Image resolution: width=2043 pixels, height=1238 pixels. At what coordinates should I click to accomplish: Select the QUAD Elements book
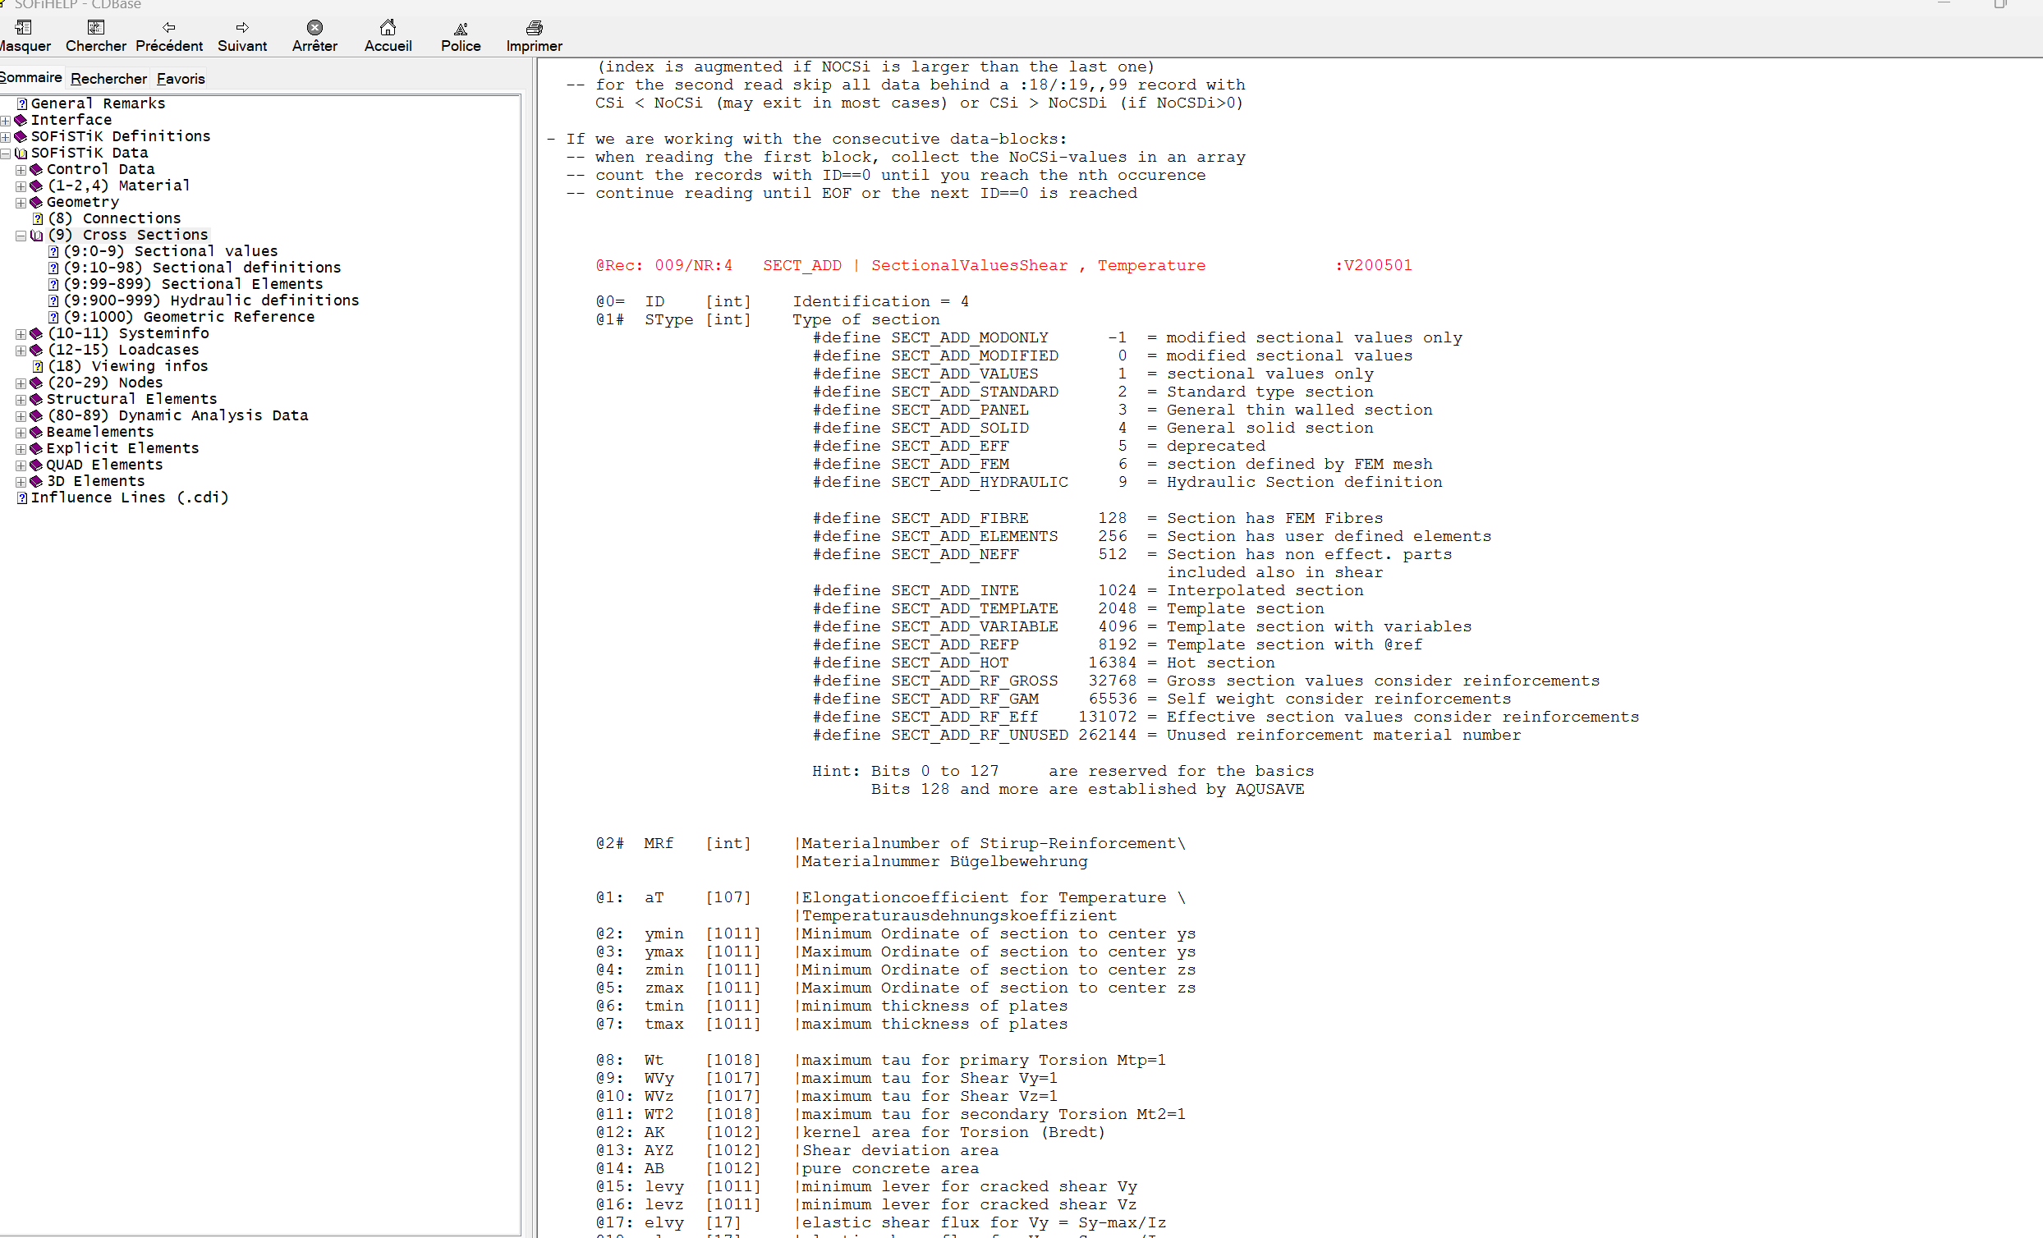(x=104, y=465)
